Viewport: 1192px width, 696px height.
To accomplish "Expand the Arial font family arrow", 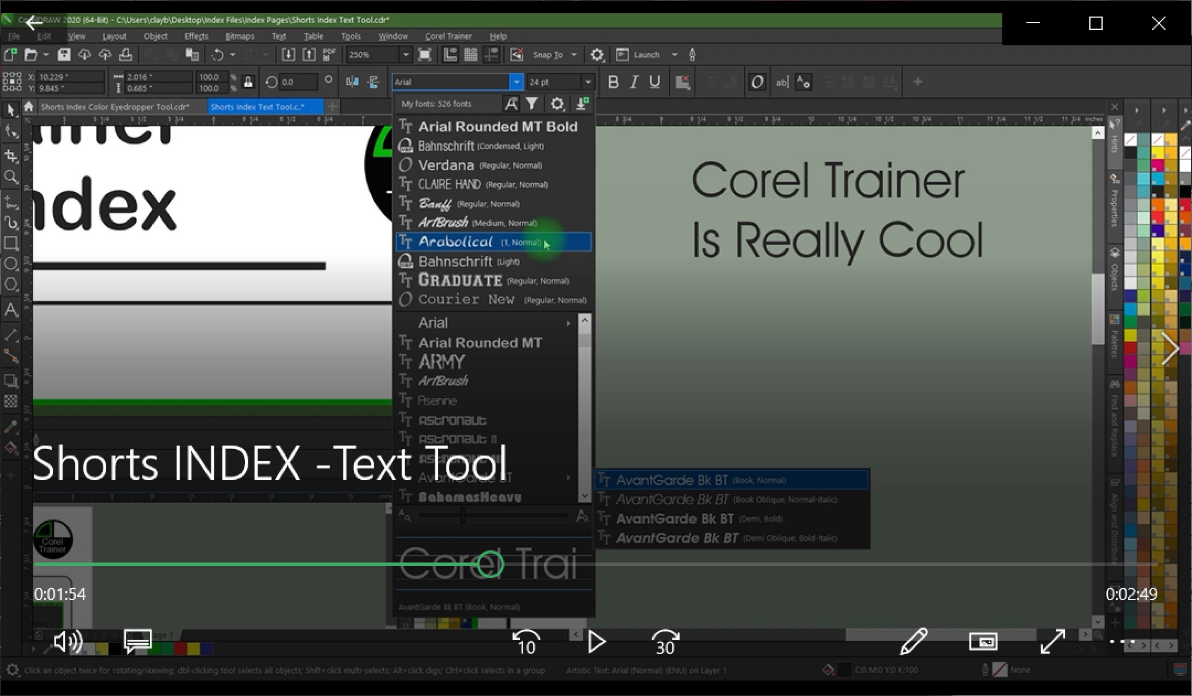I will pos(568,323).
